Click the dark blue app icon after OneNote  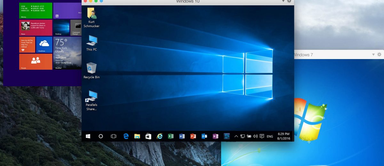click(x=227, y=136)
